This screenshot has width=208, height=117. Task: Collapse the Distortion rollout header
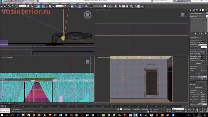pos(199,74)
